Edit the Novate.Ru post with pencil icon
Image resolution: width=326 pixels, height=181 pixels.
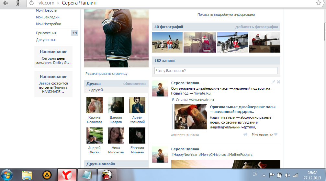pos(273,82)
